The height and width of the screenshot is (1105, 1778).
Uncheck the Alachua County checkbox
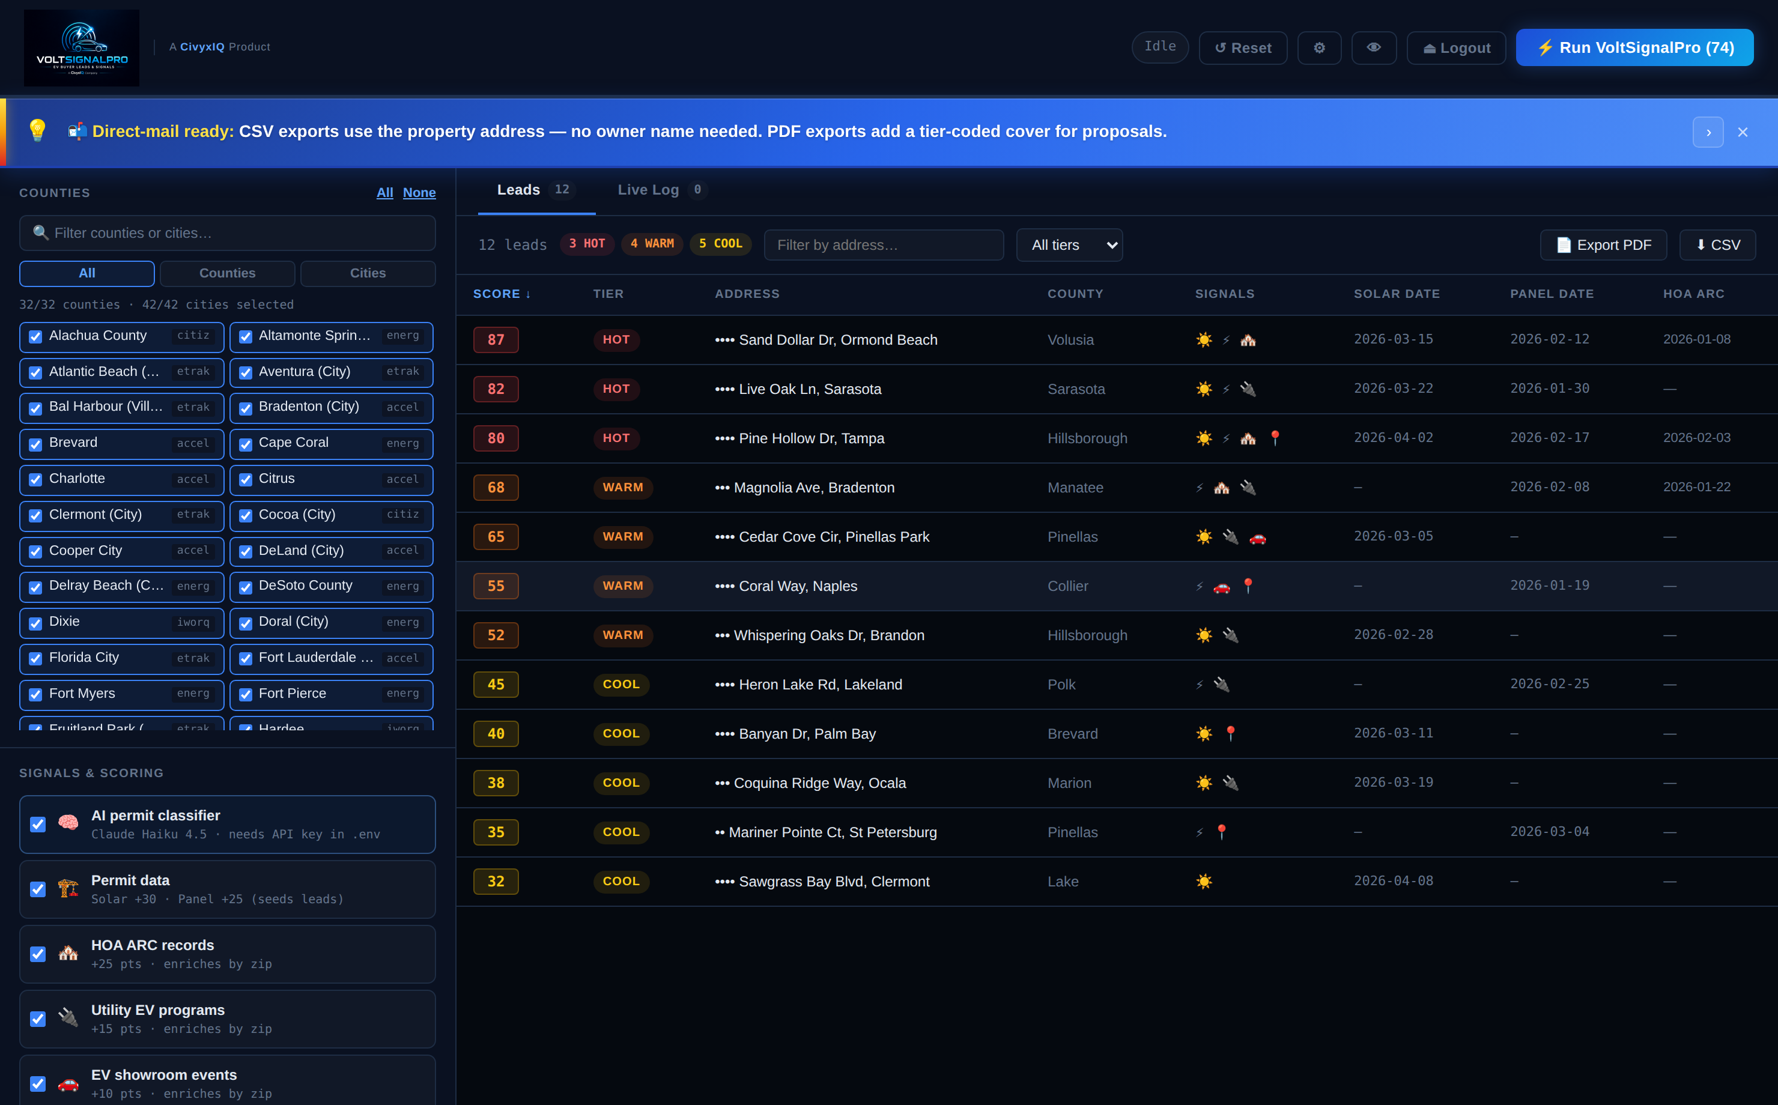click(35, 336)
